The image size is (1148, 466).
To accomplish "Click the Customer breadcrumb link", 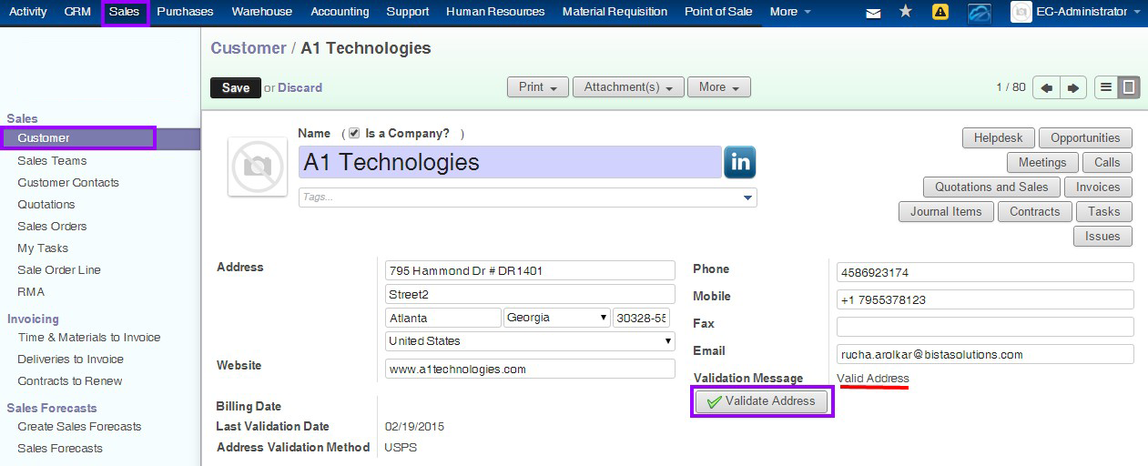I will [x=249, y=48].
